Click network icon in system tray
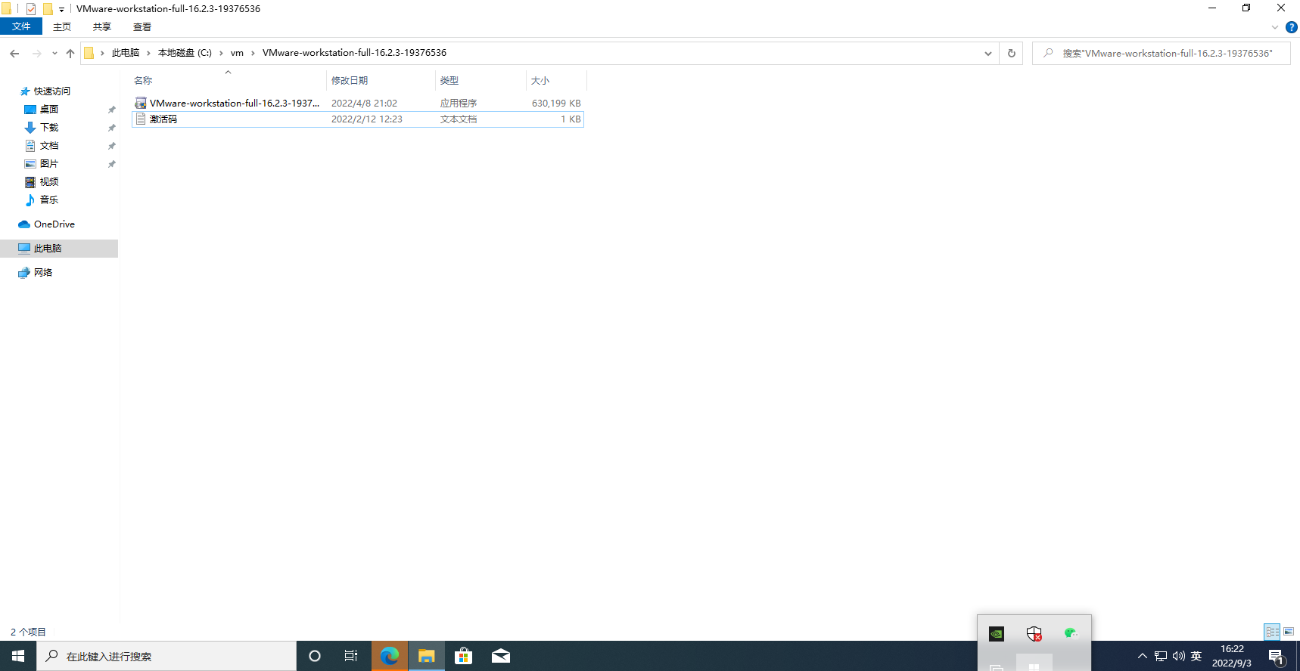 tap(1161, 656)
